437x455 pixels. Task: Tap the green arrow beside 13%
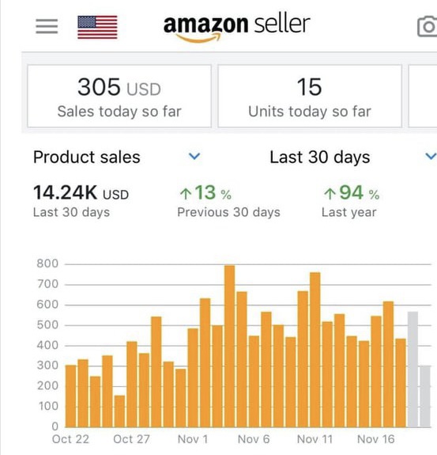point(186,194)
